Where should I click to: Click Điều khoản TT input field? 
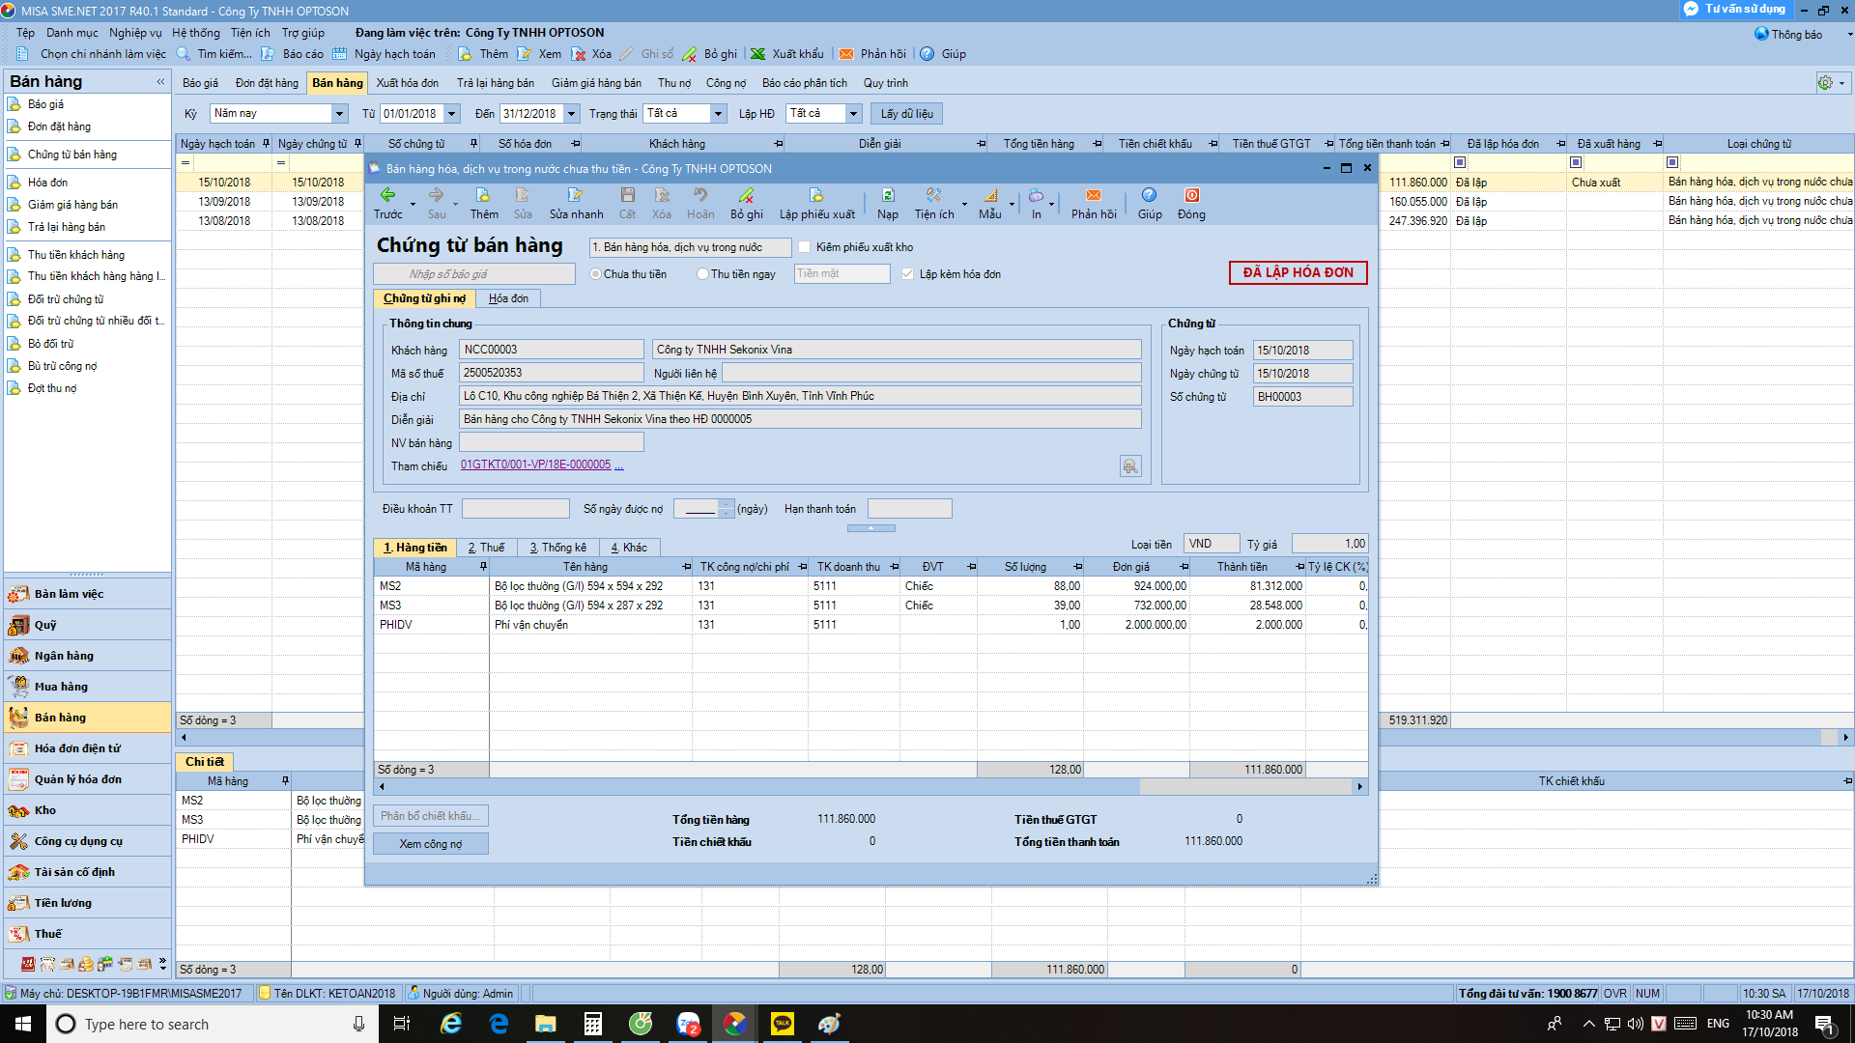coord(516,509)
